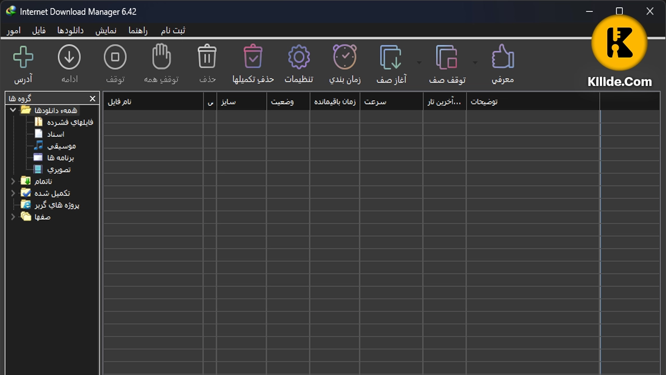Screen dimensions: 666x375
Task: Sort by the زمان باقیمانده column header
Action: point(335,102)
